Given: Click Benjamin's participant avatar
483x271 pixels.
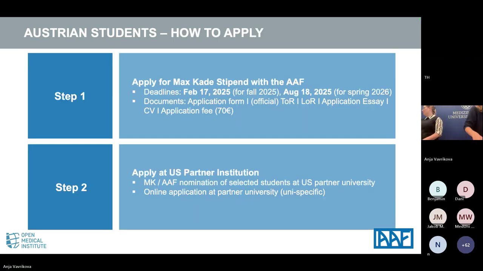Looking at the screenshot, I should 438,189.
